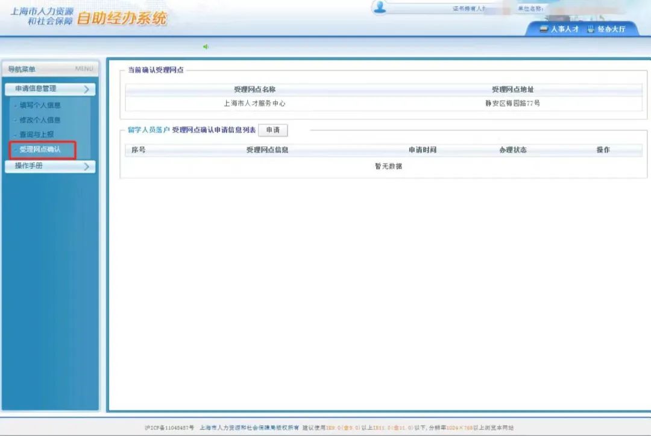
Task: Click the ICP registration number in the footer
Action: point(169,428)
